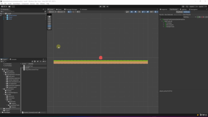Toggle Gizmos in Scene view
208x117 pixels.
click(x=155, y=12)
